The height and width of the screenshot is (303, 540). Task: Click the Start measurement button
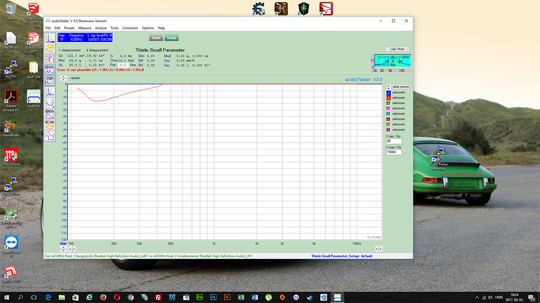(156, 38)
